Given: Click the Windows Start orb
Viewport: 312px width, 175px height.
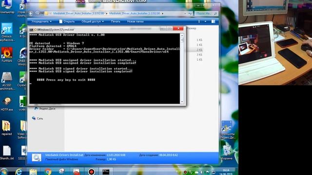Looking at the screenshot, I should (x=4, y=172).
